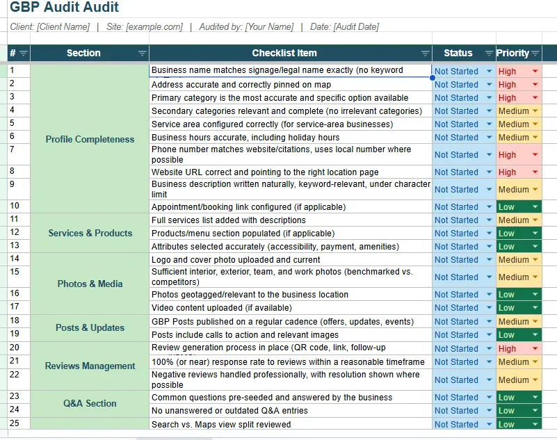
Task: Open Priority dropdown for Review generation row
Action: [x=535, y=348]
